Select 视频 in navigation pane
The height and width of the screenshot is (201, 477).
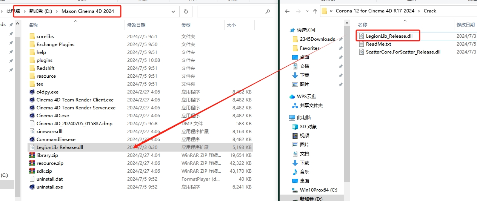(305, 136)
